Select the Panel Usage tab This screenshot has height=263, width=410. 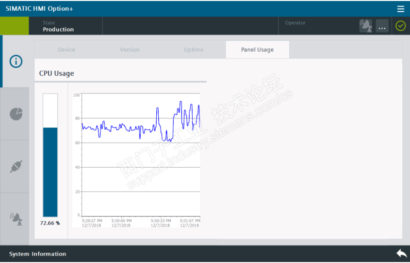point(257,50)
